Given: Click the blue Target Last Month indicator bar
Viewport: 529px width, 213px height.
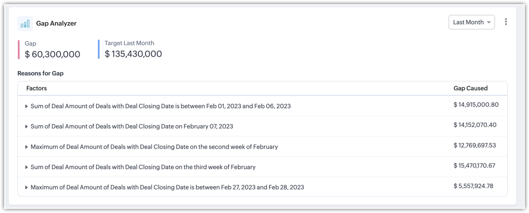Looking at the screenshot, I should tap(99, 49).
